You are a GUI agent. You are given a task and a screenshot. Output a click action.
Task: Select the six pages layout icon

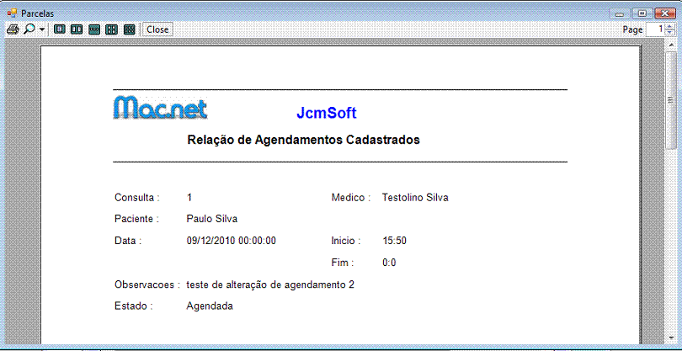click(x=129, y=29)
